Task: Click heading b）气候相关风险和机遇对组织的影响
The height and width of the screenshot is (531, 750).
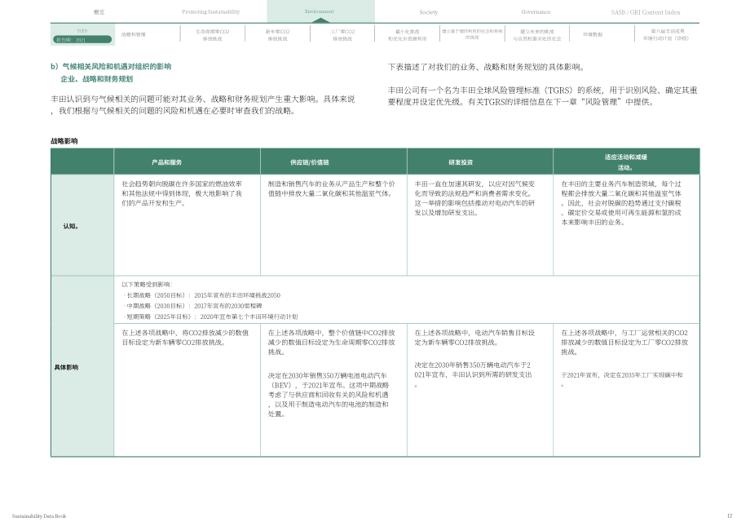Action: (x=111, y=67)
